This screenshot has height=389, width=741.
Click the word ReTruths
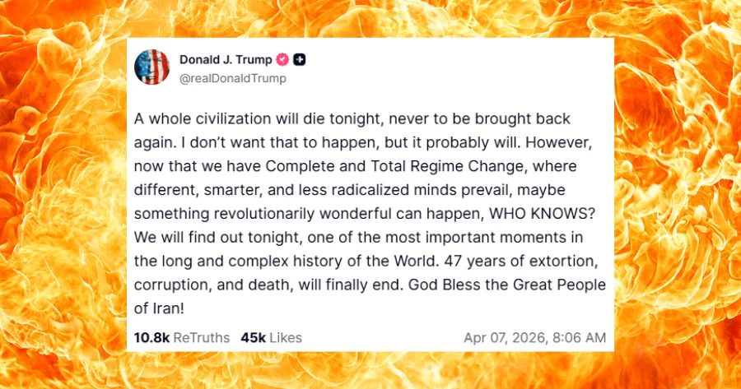point(203,337)
